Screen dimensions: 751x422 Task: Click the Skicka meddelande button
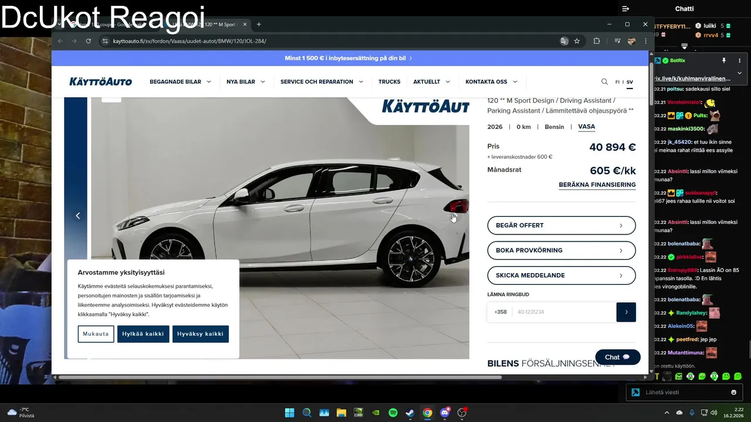[x=561, y=275]
